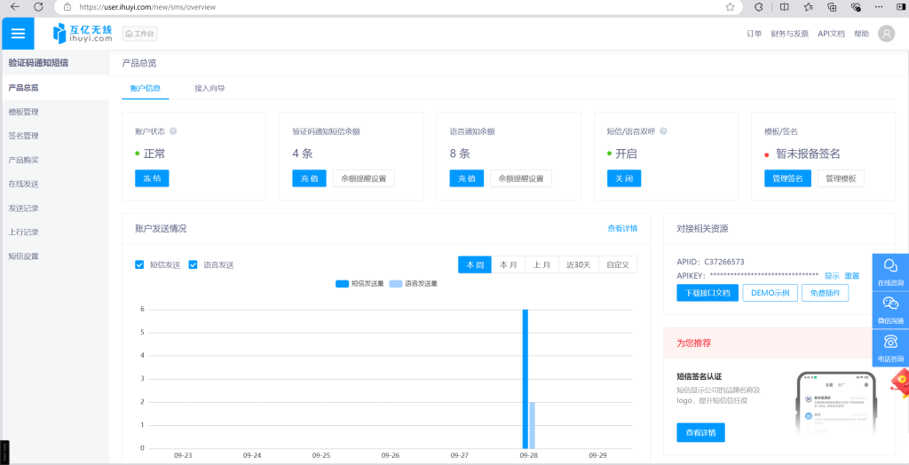Open 帮助 in top navigation

[x=861, y=34]
